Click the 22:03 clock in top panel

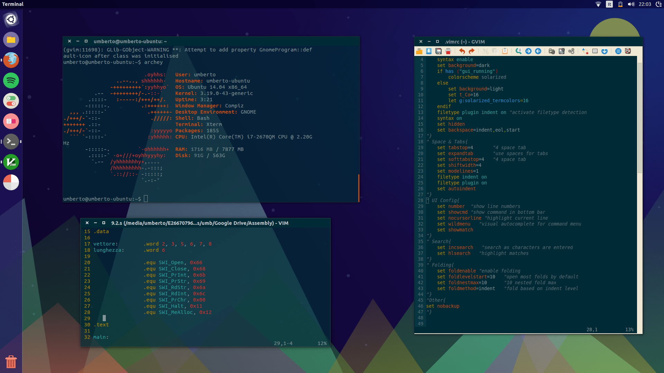pyautogui.click(x=645, y=4)
